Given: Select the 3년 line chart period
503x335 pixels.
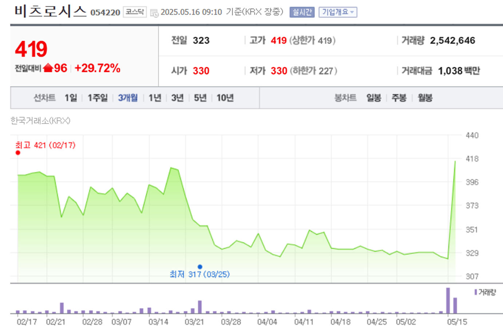Looking at the screenshot, I should 177,98.
